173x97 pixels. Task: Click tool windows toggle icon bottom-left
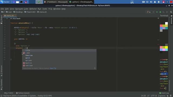click(x=1, y=96)
